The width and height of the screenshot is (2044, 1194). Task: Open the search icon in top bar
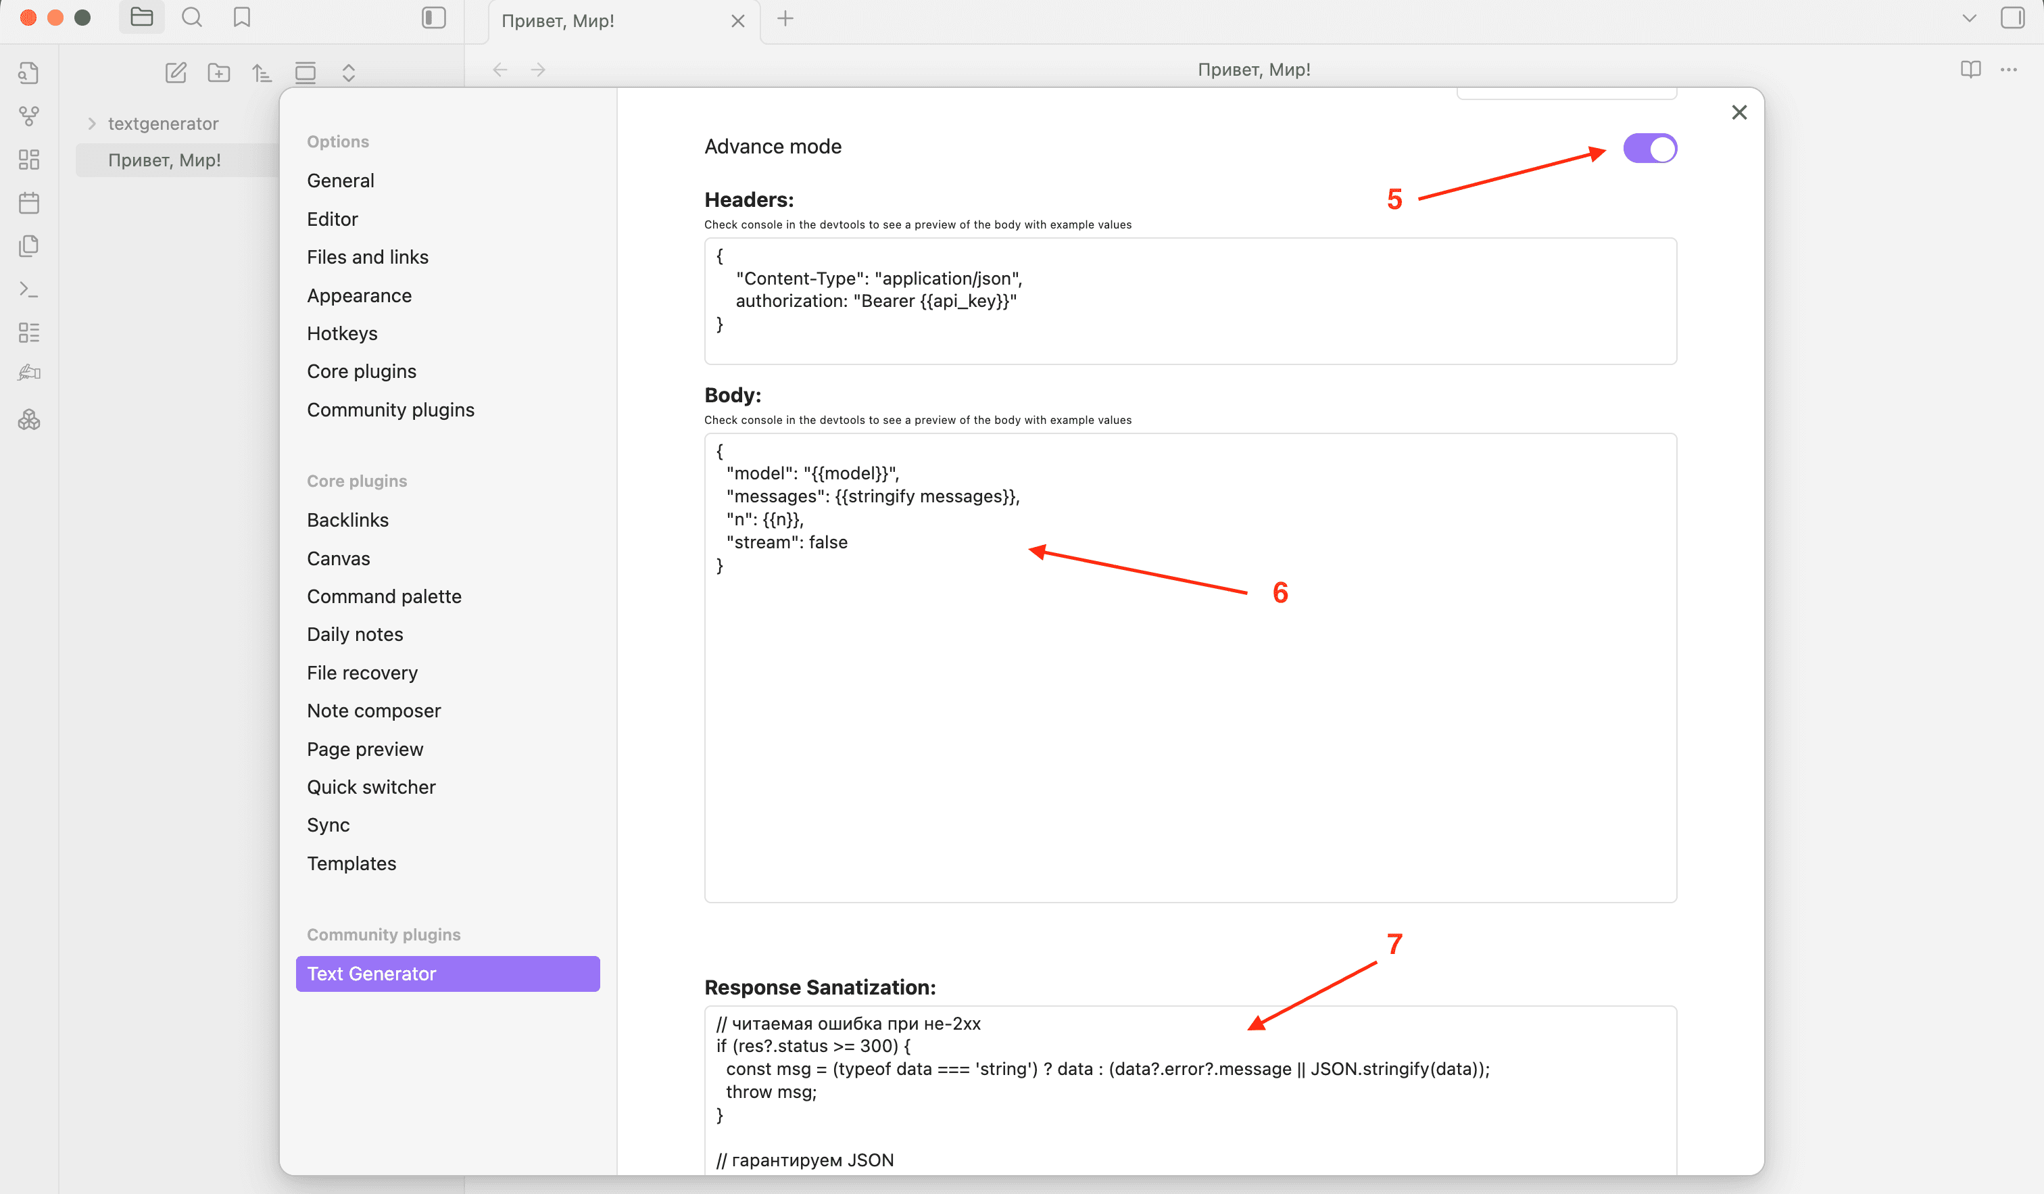click(x=191, y=18)
